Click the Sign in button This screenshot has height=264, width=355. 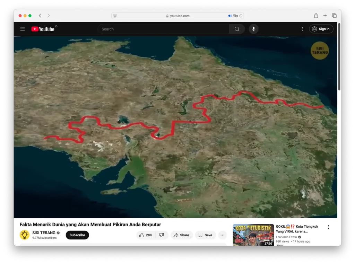[321, 29]
